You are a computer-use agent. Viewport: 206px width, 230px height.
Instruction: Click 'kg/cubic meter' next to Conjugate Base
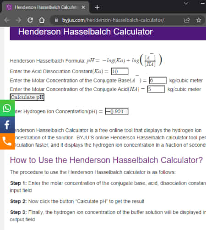[186, 81]
